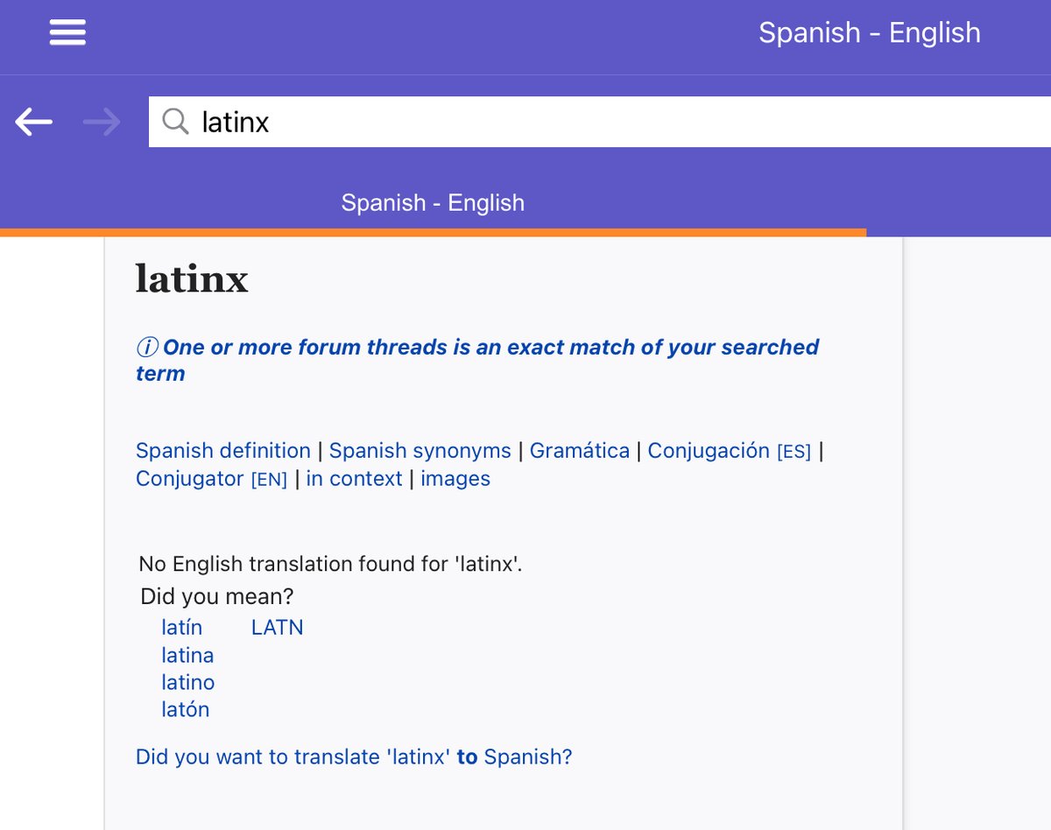
Task: Open the images link
Action: coord(455,479)
